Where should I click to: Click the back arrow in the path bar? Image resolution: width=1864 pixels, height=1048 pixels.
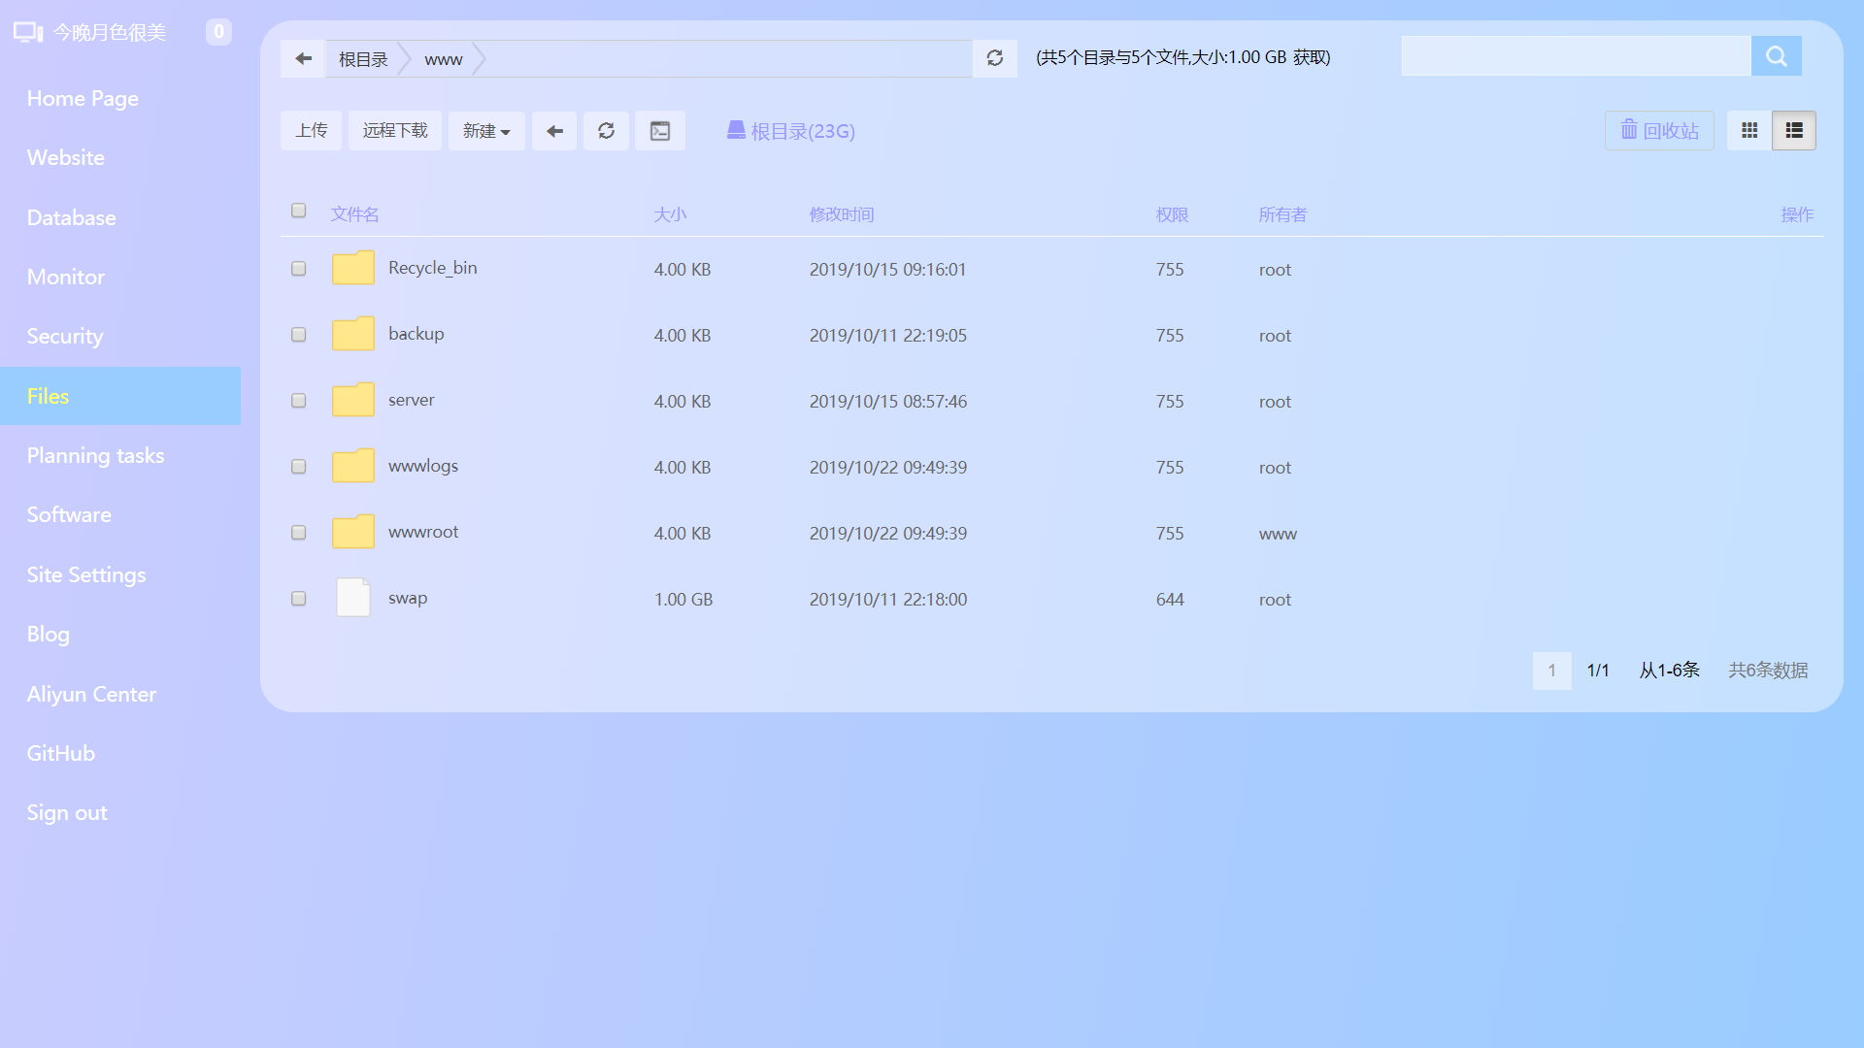(303, 58)
